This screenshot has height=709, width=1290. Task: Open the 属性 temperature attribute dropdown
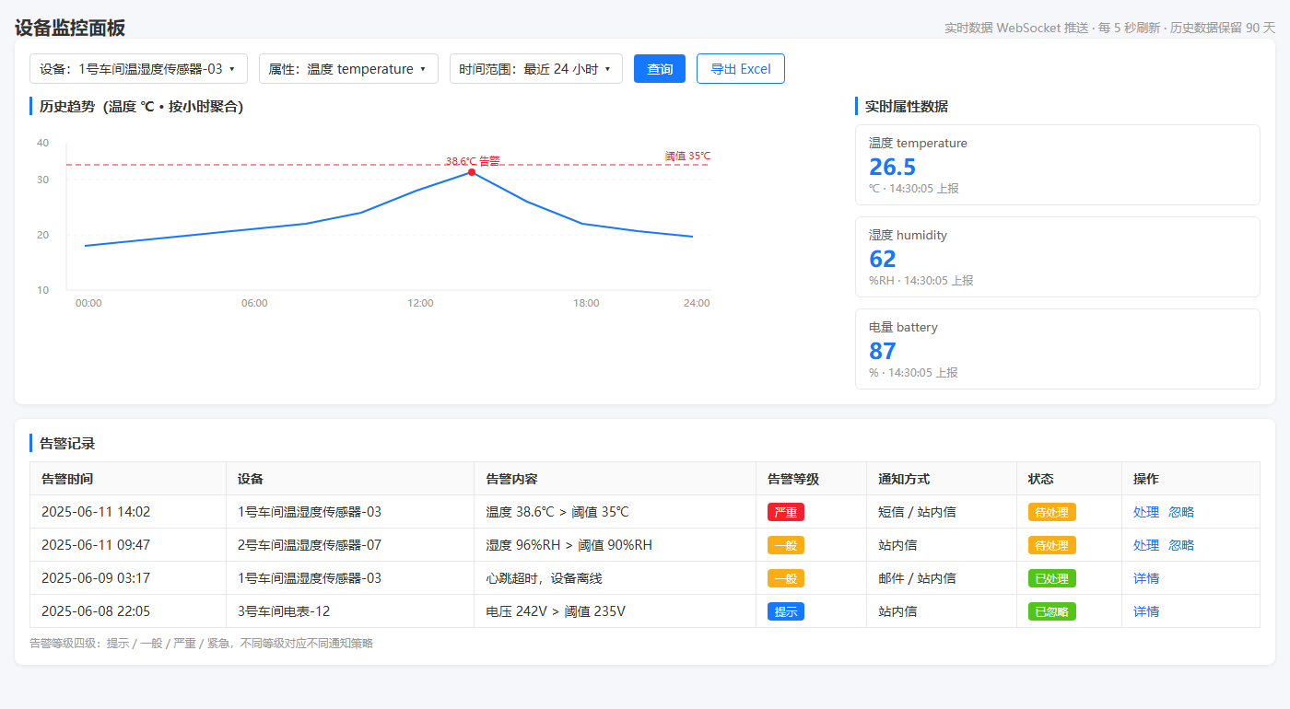[x=348, y=69]
